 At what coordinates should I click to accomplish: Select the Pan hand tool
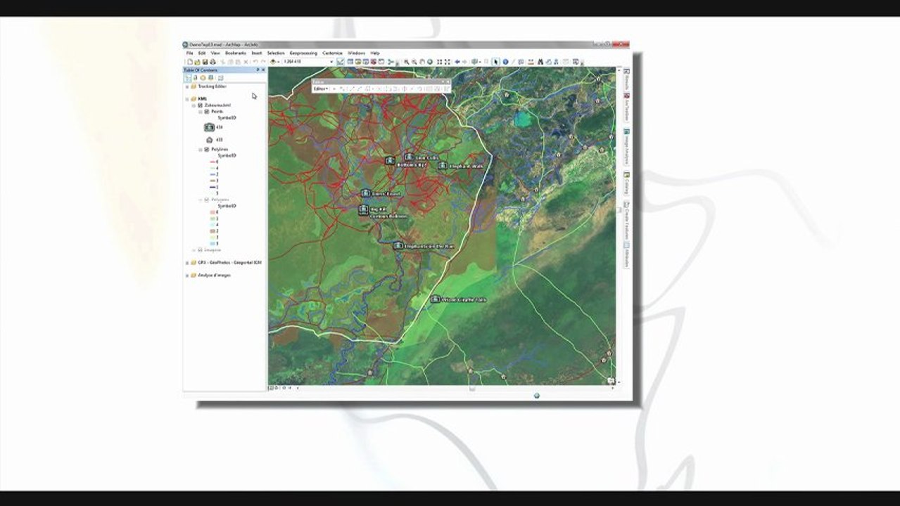click(422, 62)
